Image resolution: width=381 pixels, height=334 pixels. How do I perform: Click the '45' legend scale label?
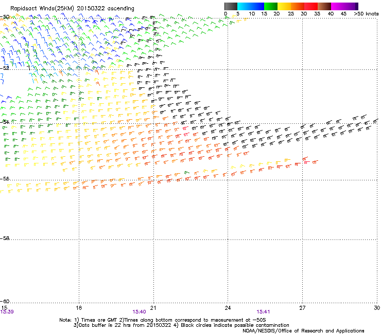point(343,14)
